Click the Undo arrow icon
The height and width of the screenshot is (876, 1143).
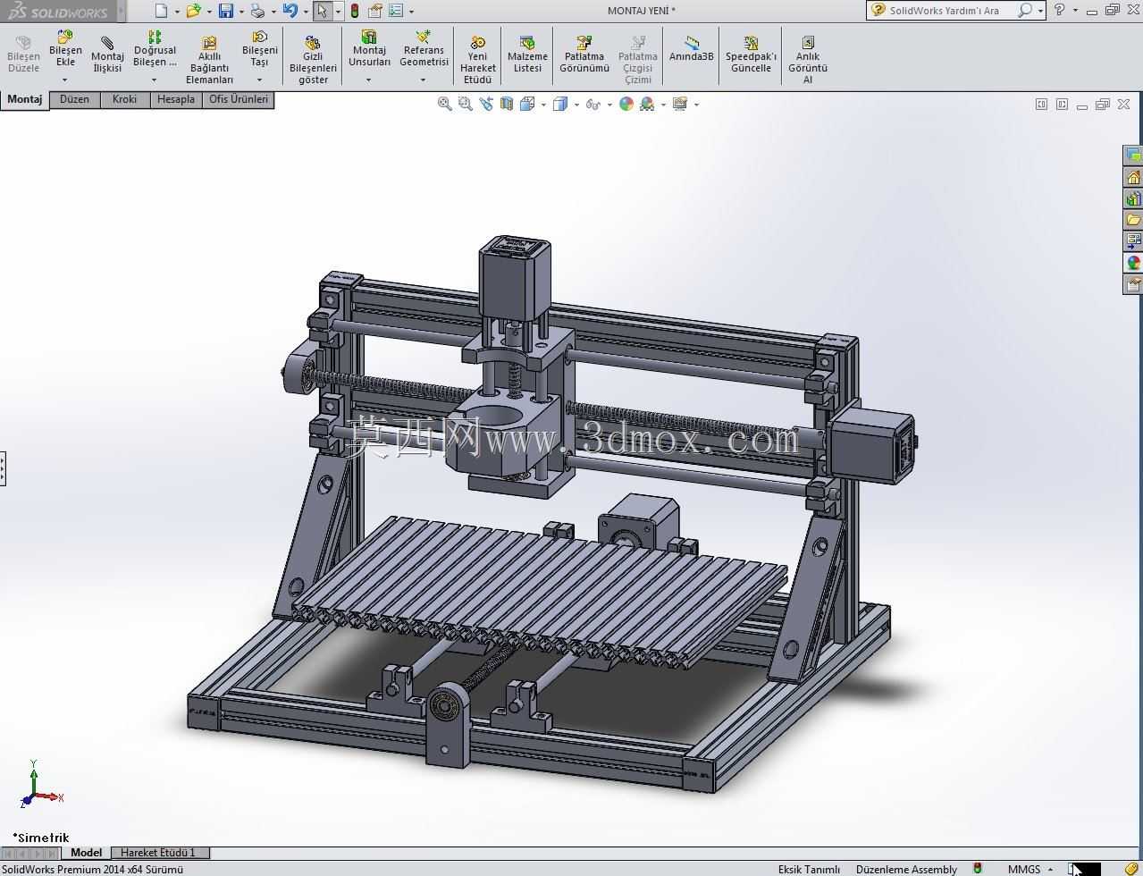290,11
